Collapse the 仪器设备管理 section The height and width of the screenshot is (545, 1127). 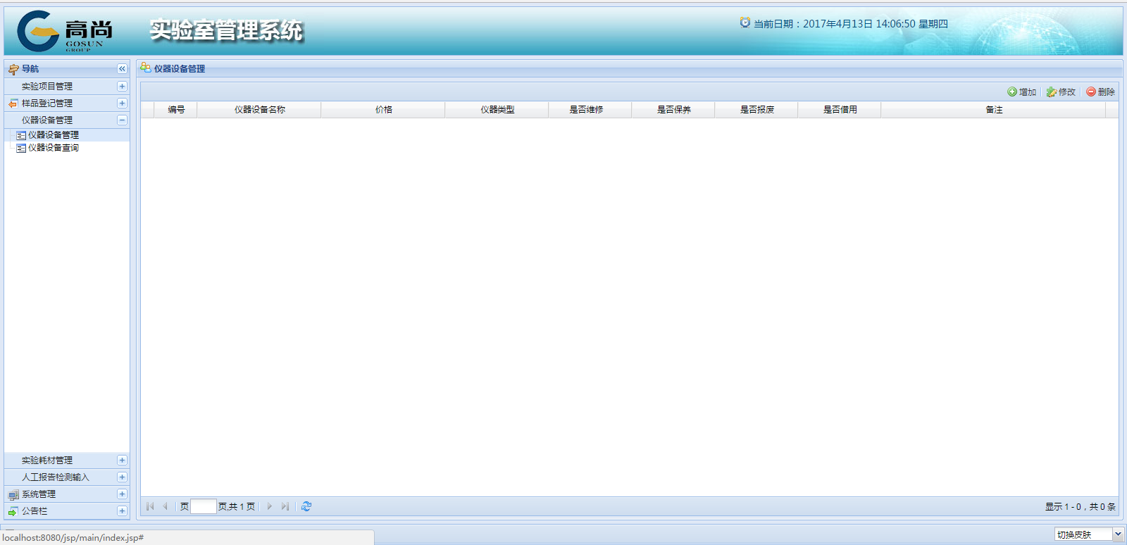point(122,120)
